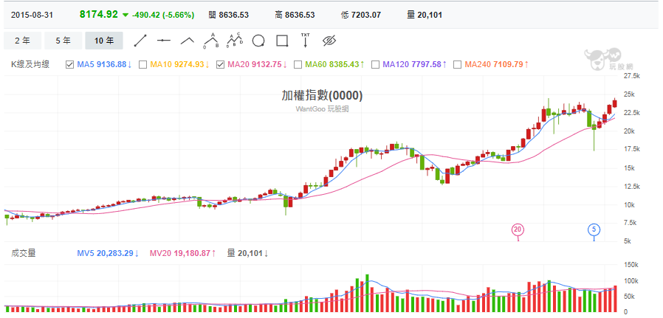Click the pink 20 event marker
663x318 pixels.
click(x=518, y=229)
